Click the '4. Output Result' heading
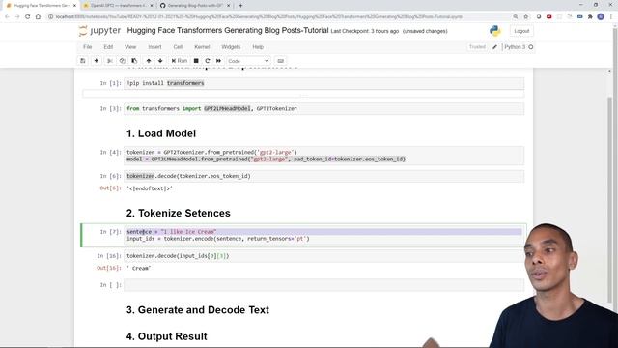This screenshot has width=618, height=348. tap(167, 336)
